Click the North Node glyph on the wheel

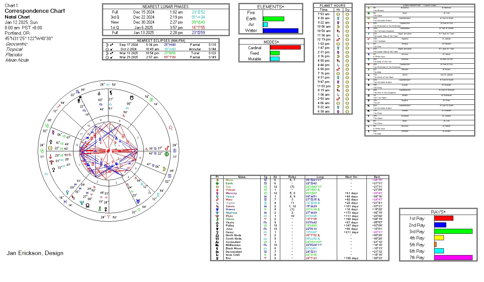(x=88, y=205)
